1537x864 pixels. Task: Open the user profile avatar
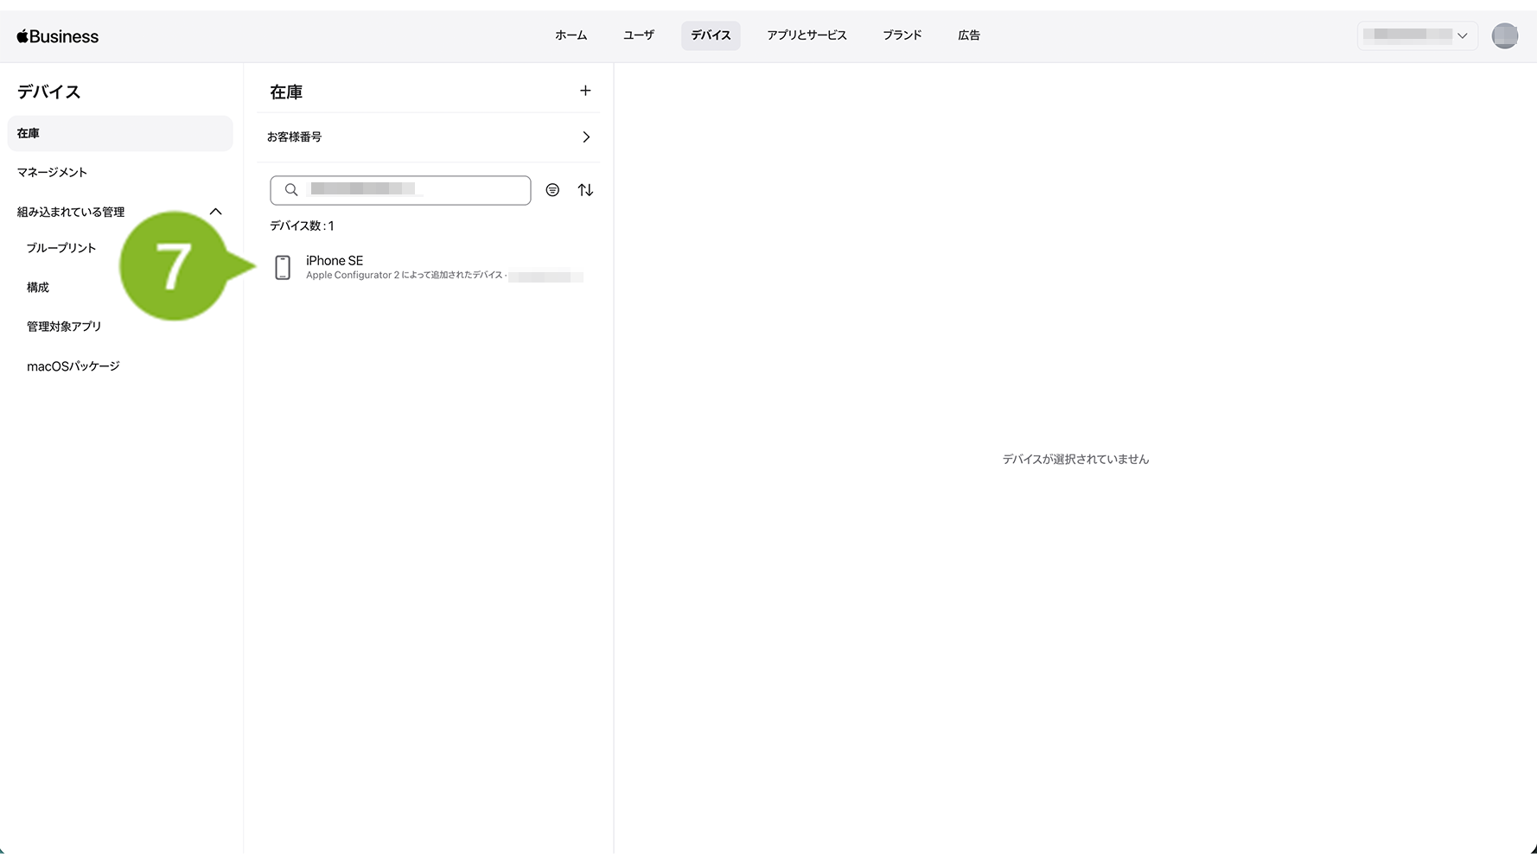[1504, 35]
